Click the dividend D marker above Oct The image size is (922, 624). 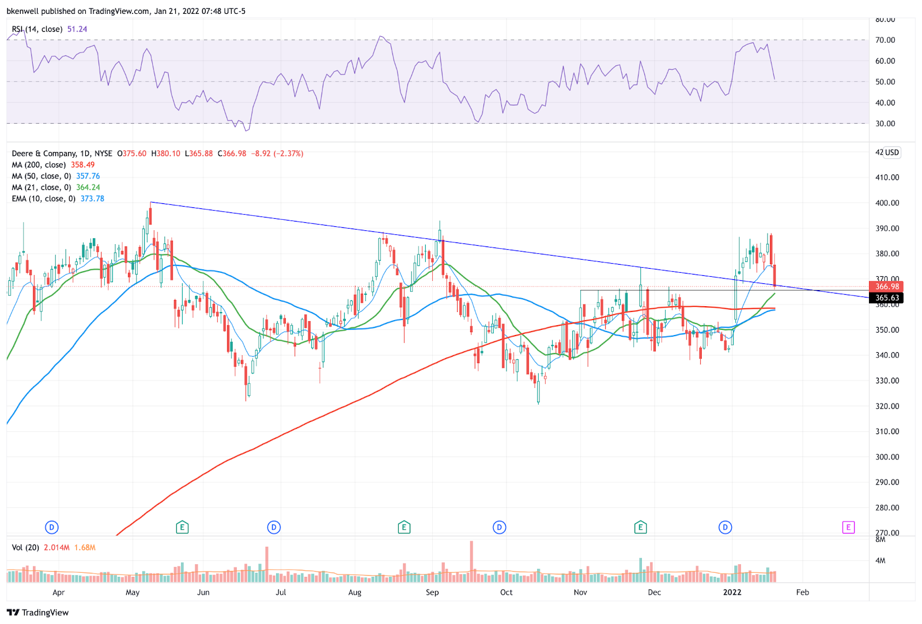[499, 527]
